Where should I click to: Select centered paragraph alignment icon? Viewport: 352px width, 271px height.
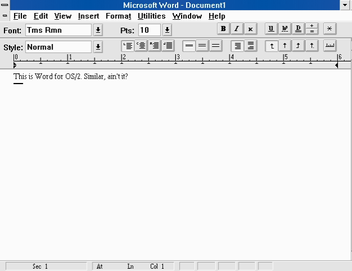coord(141,46)
